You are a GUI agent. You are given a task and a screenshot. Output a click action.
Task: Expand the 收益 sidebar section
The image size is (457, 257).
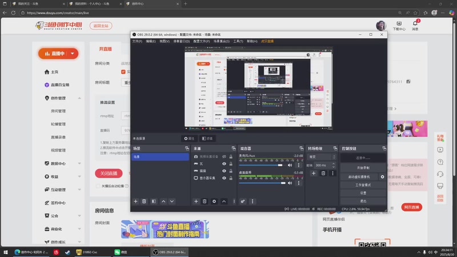79,176
